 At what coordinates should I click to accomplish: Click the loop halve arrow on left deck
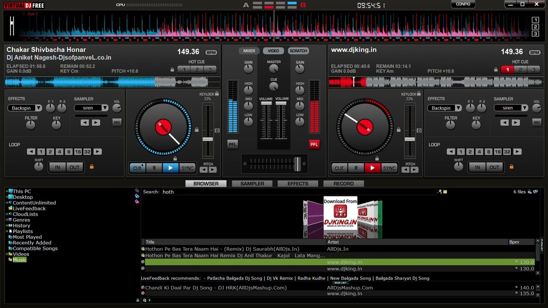click(31, 152)
